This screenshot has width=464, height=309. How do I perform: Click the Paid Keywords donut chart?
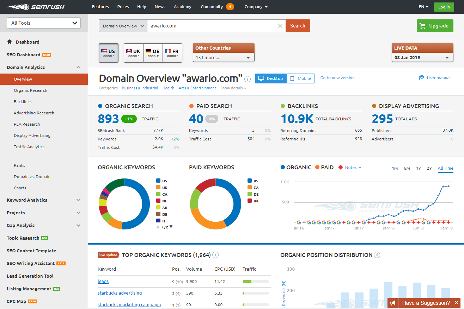coord(215,204)
